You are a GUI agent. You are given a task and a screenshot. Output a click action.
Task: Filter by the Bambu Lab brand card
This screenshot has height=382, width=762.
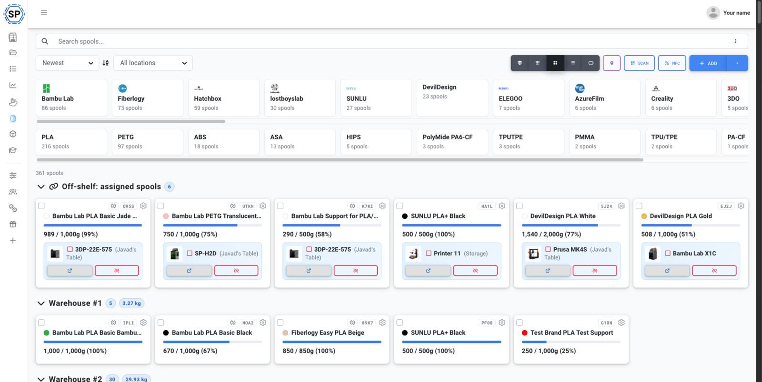pyautogui.click(x=71, y=98)
